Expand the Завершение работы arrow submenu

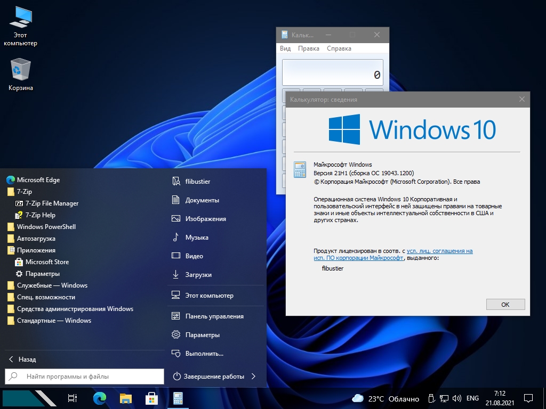(253, 377)
